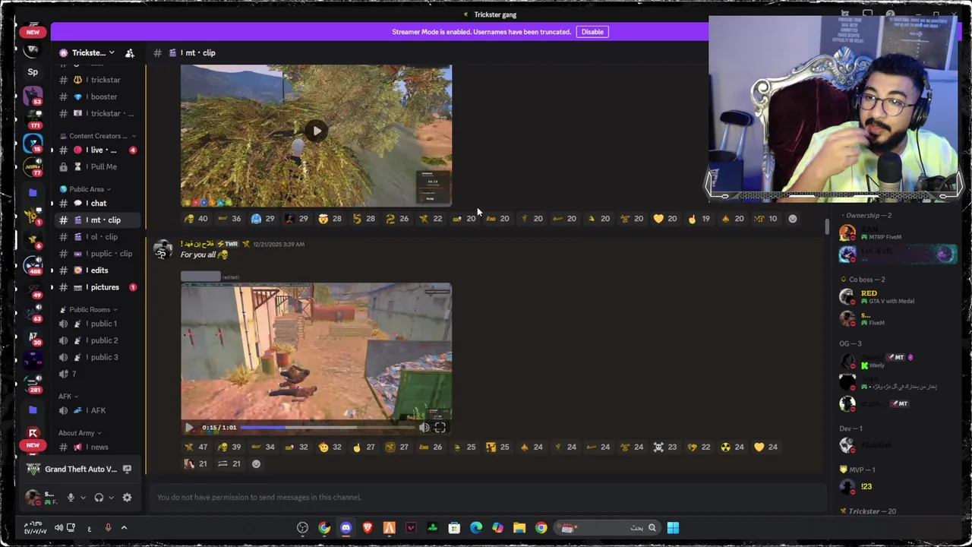Open the live channel with 4 mentions
This screenshot has width=972, height=547.
point(99,150)
